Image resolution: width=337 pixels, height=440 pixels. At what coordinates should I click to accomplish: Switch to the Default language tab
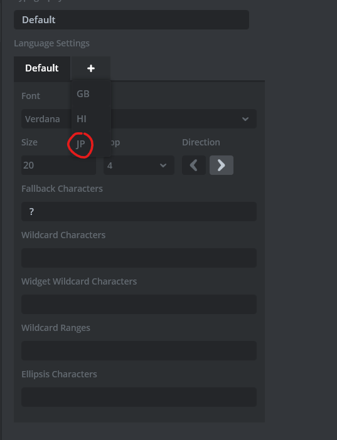point(42,68)
